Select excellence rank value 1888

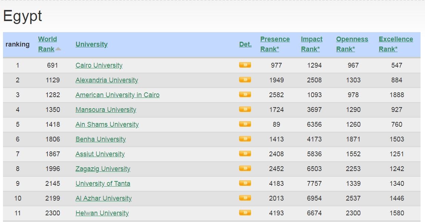point(397,95)
